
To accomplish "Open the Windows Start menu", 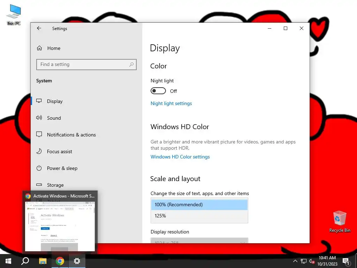I will coord(8,261).
